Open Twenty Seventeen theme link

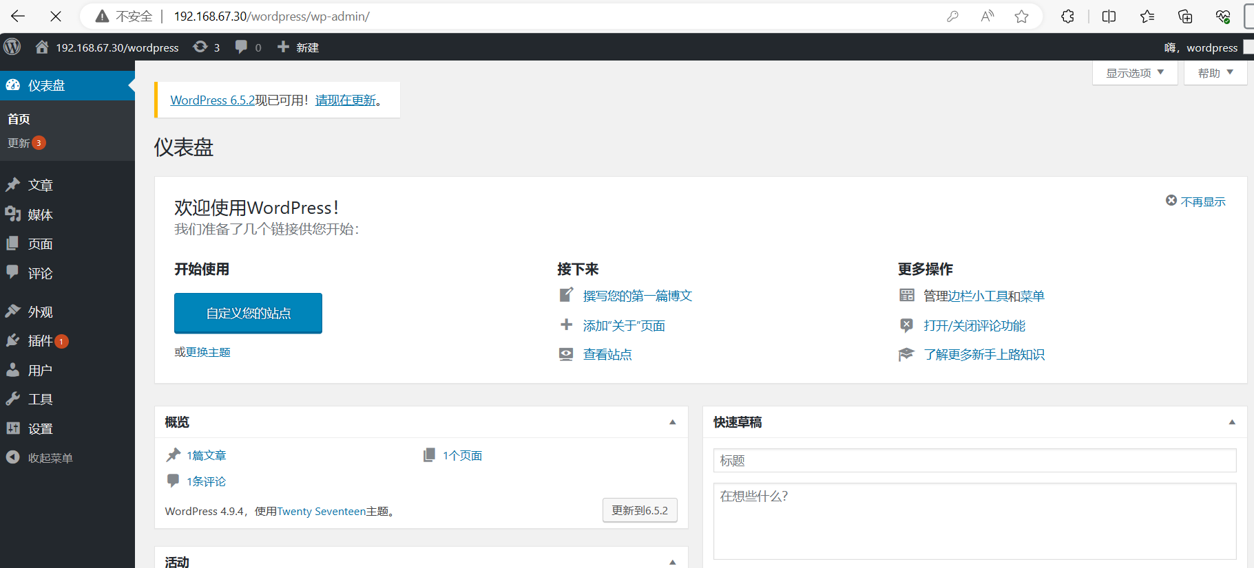click(x=322, y=511)
